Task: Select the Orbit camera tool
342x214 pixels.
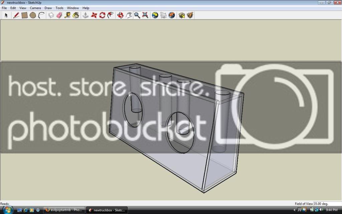Action: click(120, 15)
